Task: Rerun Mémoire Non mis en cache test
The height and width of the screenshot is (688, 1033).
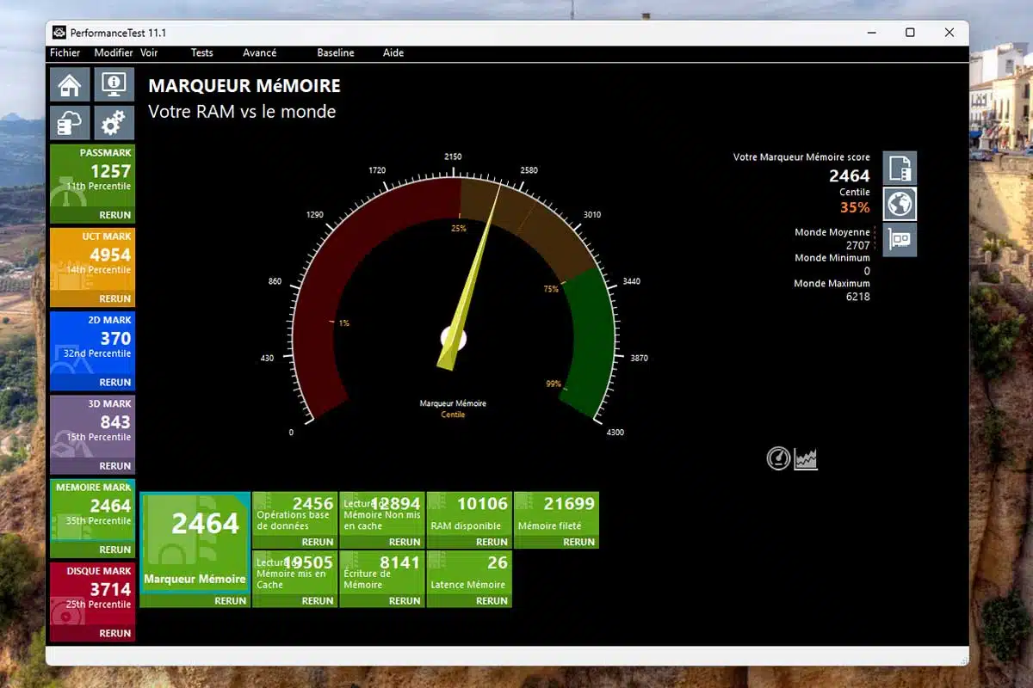Action: coord(405,542)
